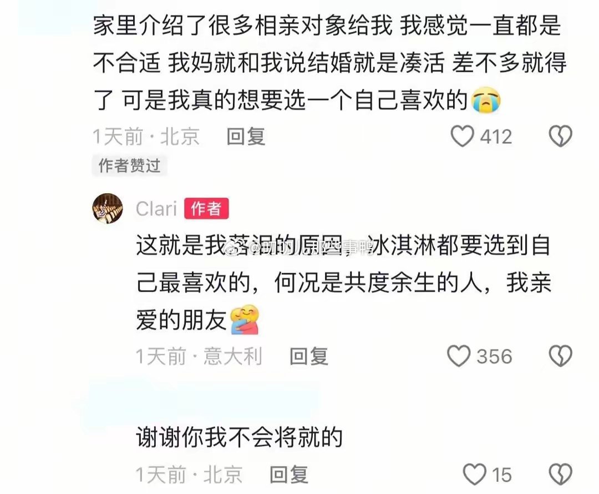Dislike the '谢谢你我不会将就的' reply

coord(560,475)
